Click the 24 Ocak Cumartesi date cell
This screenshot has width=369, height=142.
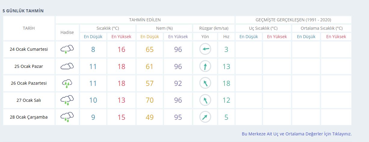[29, 49]
